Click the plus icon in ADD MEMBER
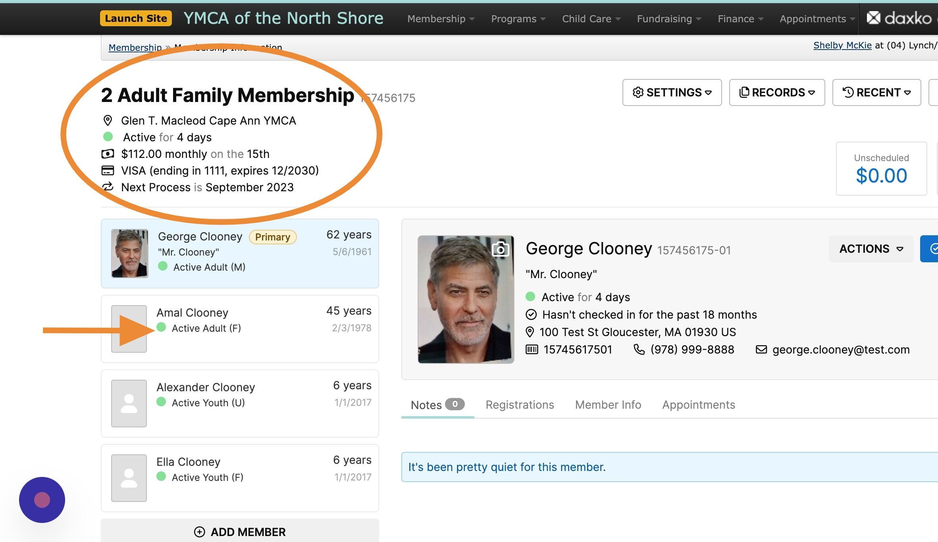The image size is (938, 542). 199,532
